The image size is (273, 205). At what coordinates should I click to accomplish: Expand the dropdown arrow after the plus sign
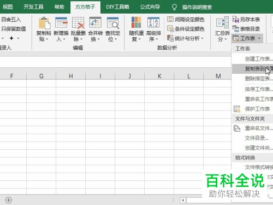pyautogui.click(x=18, y=38)
